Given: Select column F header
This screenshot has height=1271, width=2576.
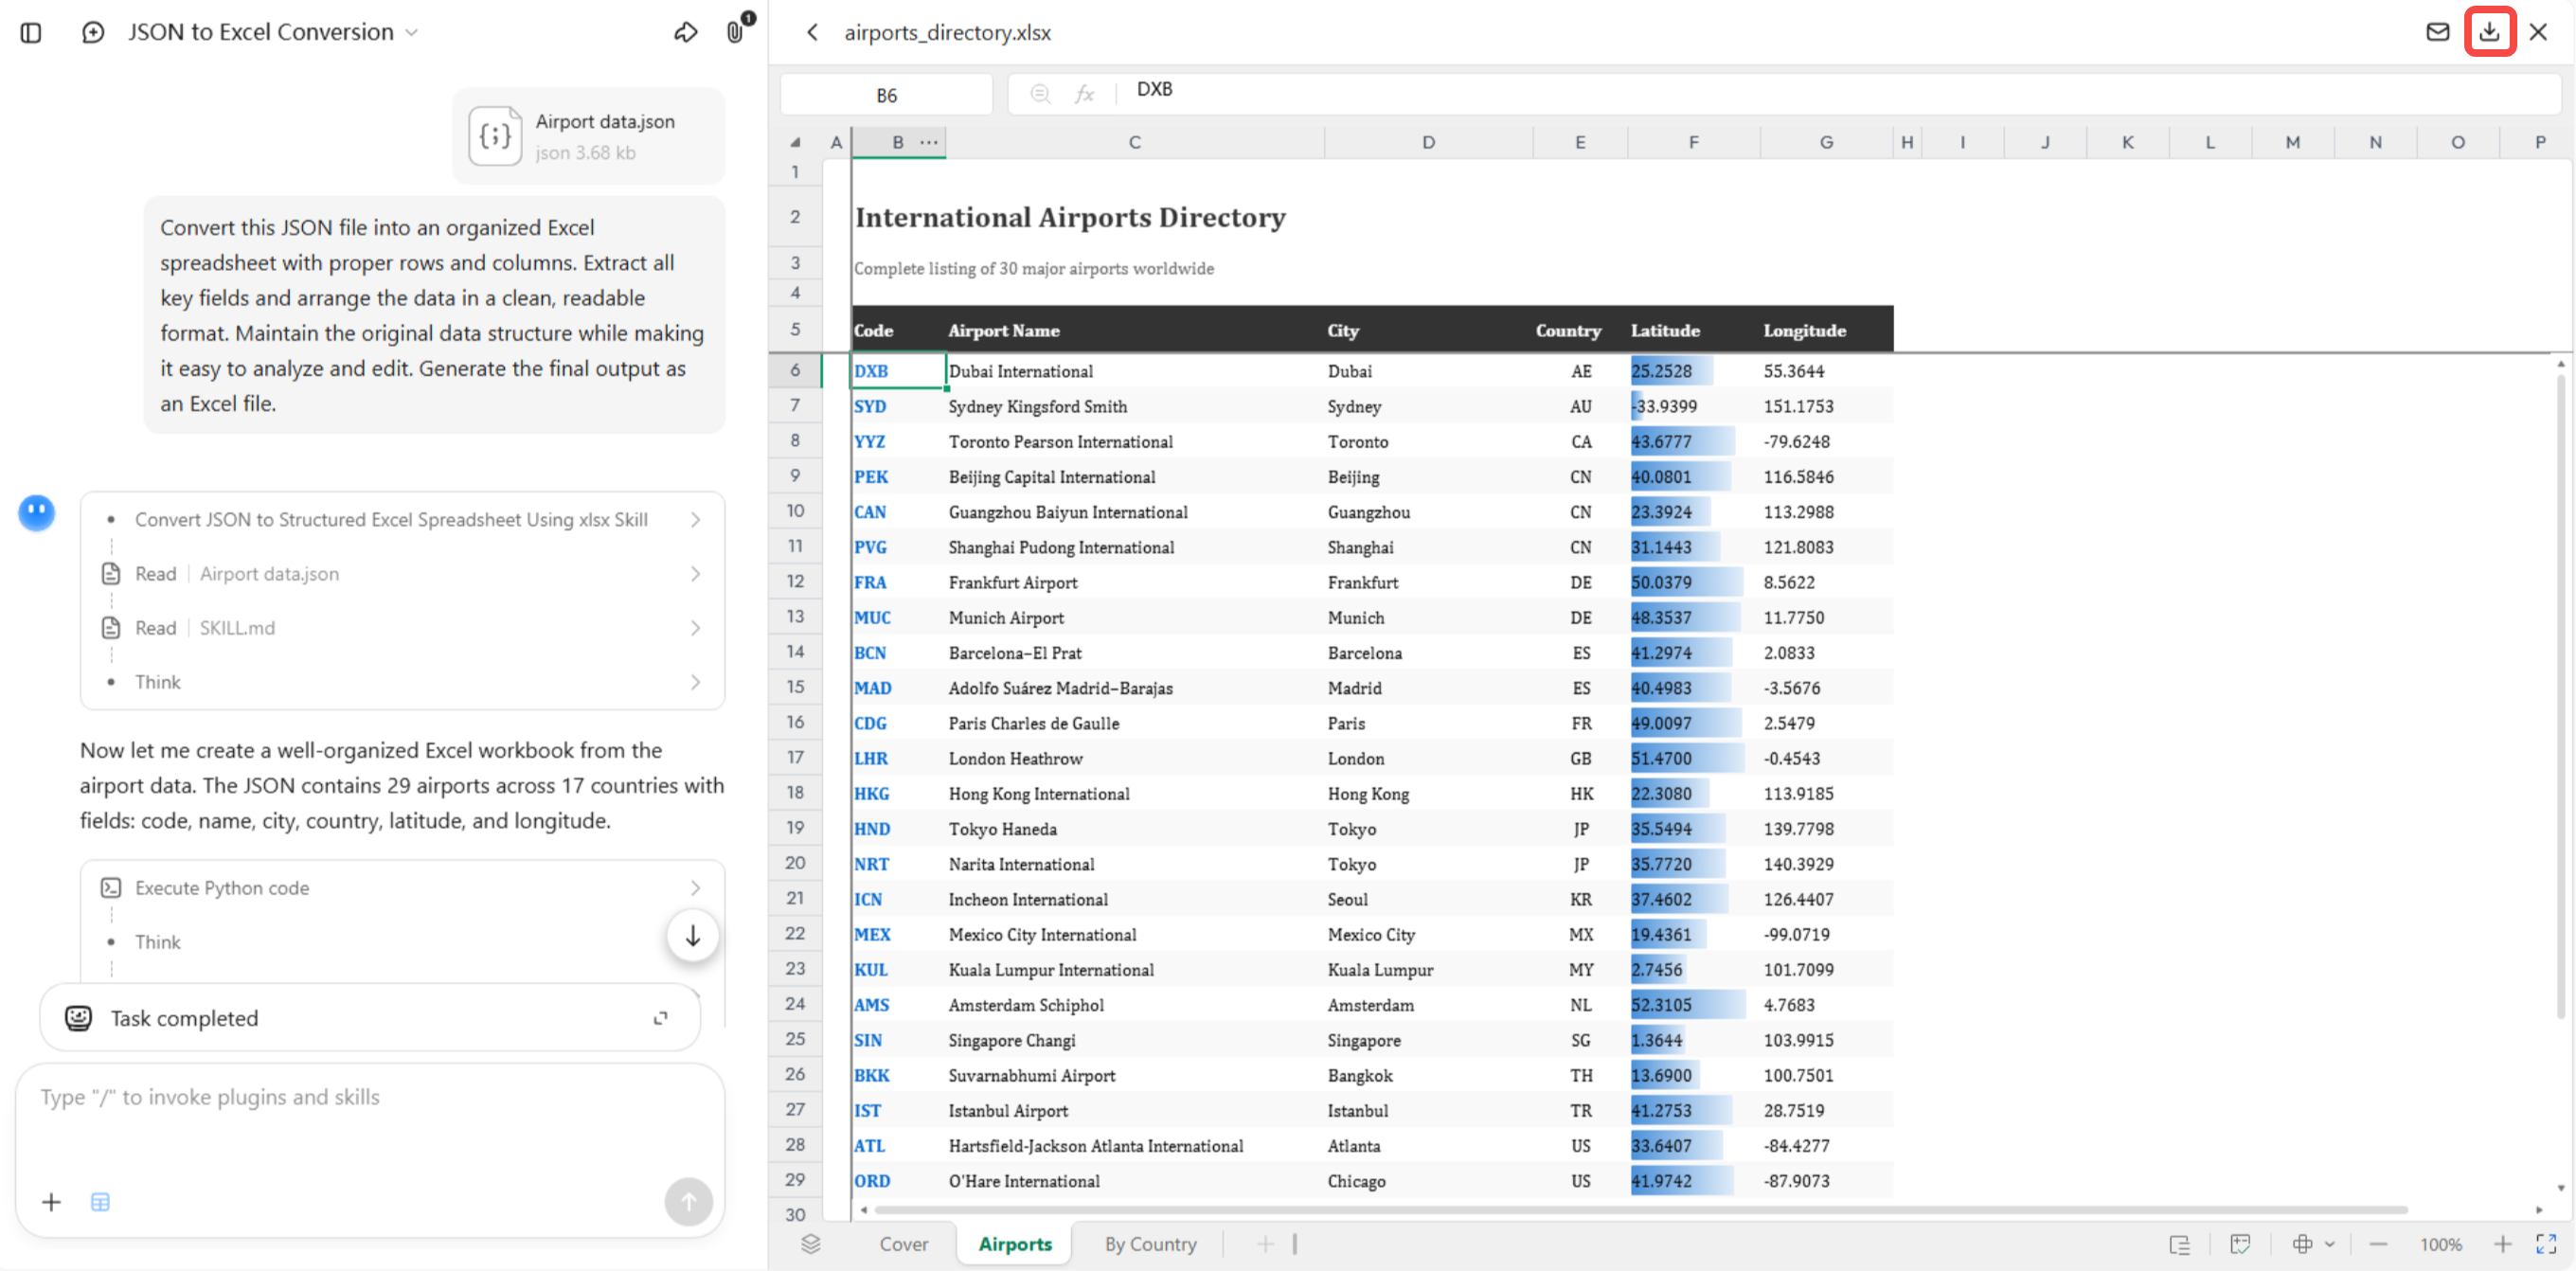Looking at the screenshot, I should (1693, 142).
